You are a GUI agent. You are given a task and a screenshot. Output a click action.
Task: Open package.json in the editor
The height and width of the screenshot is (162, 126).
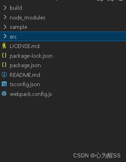25,66
